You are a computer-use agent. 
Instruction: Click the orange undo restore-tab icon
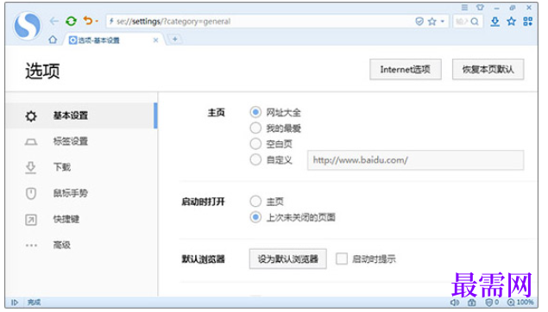click(88, 21)
